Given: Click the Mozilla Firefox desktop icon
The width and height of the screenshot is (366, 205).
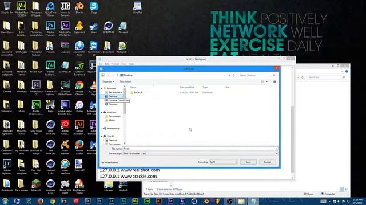Looking at the screenshot, I should tap(79, 147).
